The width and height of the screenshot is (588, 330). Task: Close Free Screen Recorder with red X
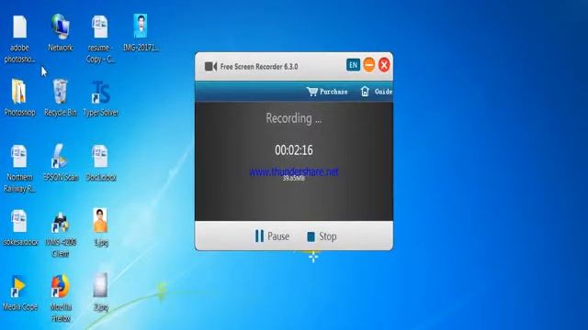(x=384, y=65)
